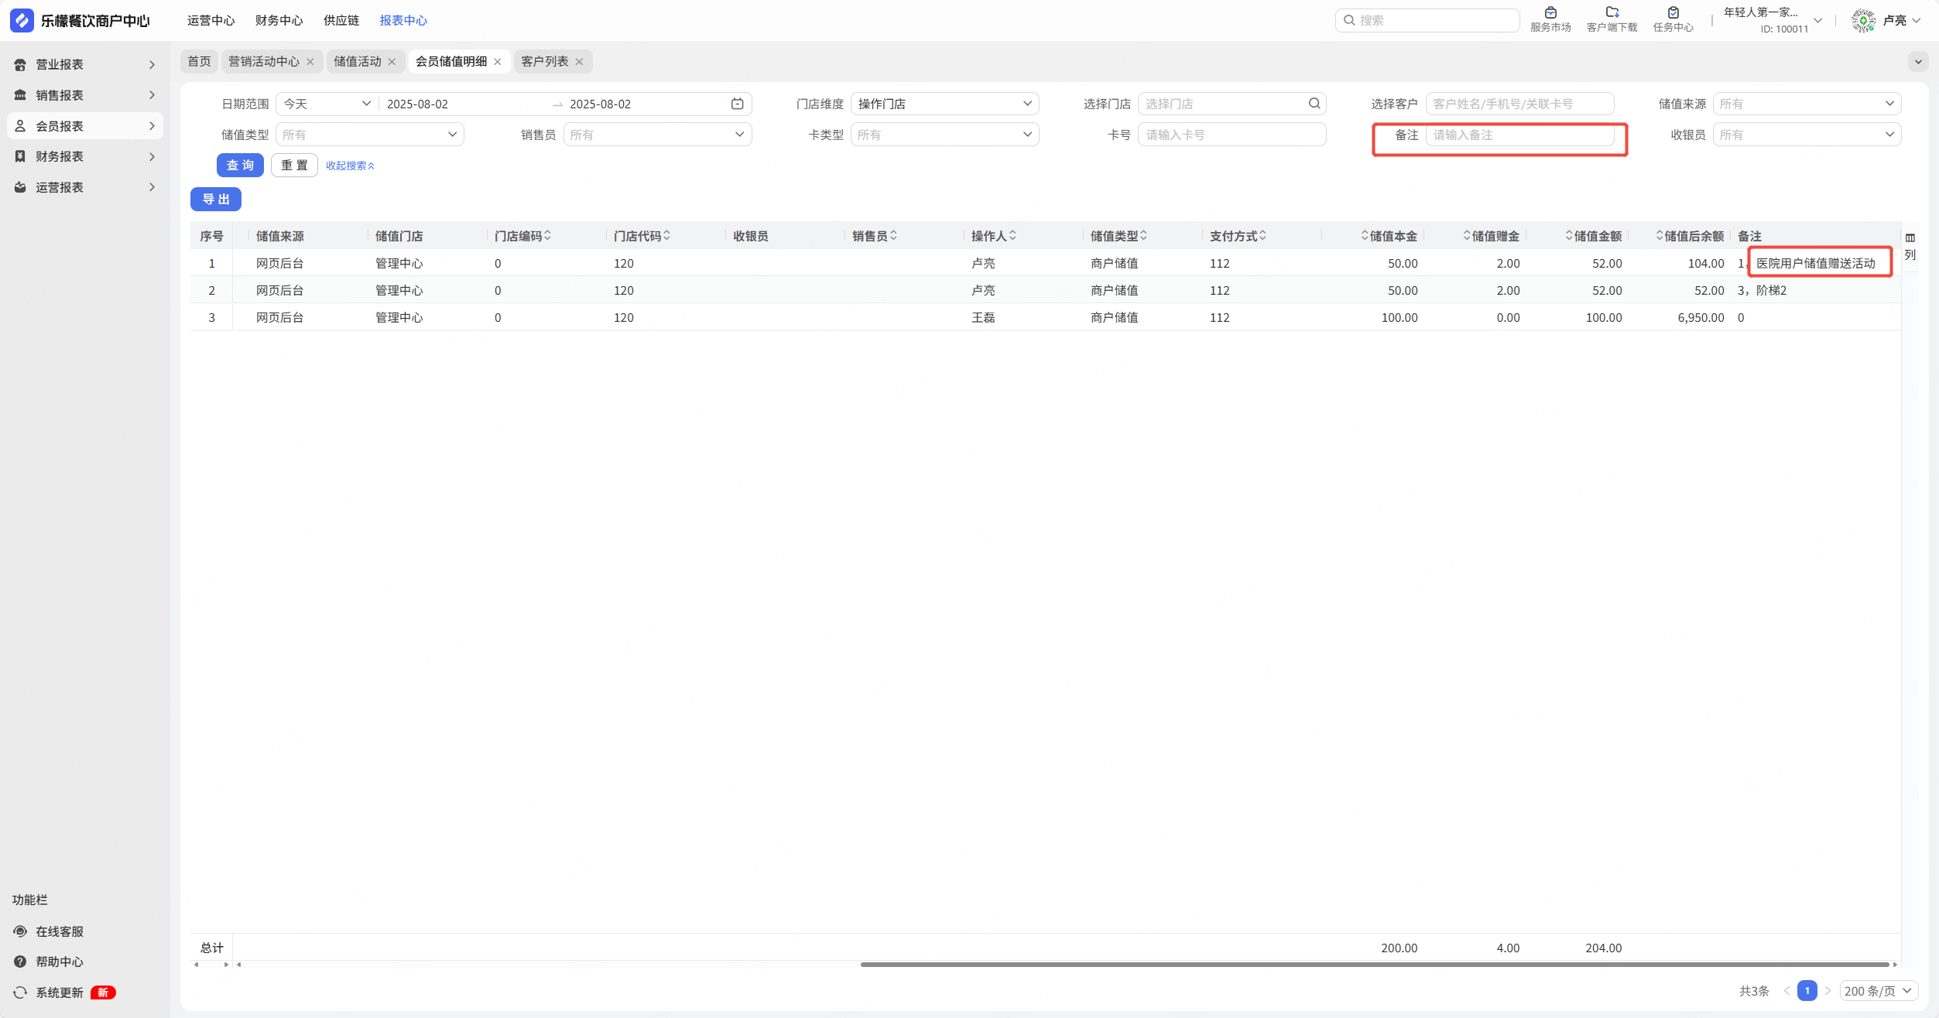
Task: Click 运营报表 sidebar icon
Action: tap(20, 187)
